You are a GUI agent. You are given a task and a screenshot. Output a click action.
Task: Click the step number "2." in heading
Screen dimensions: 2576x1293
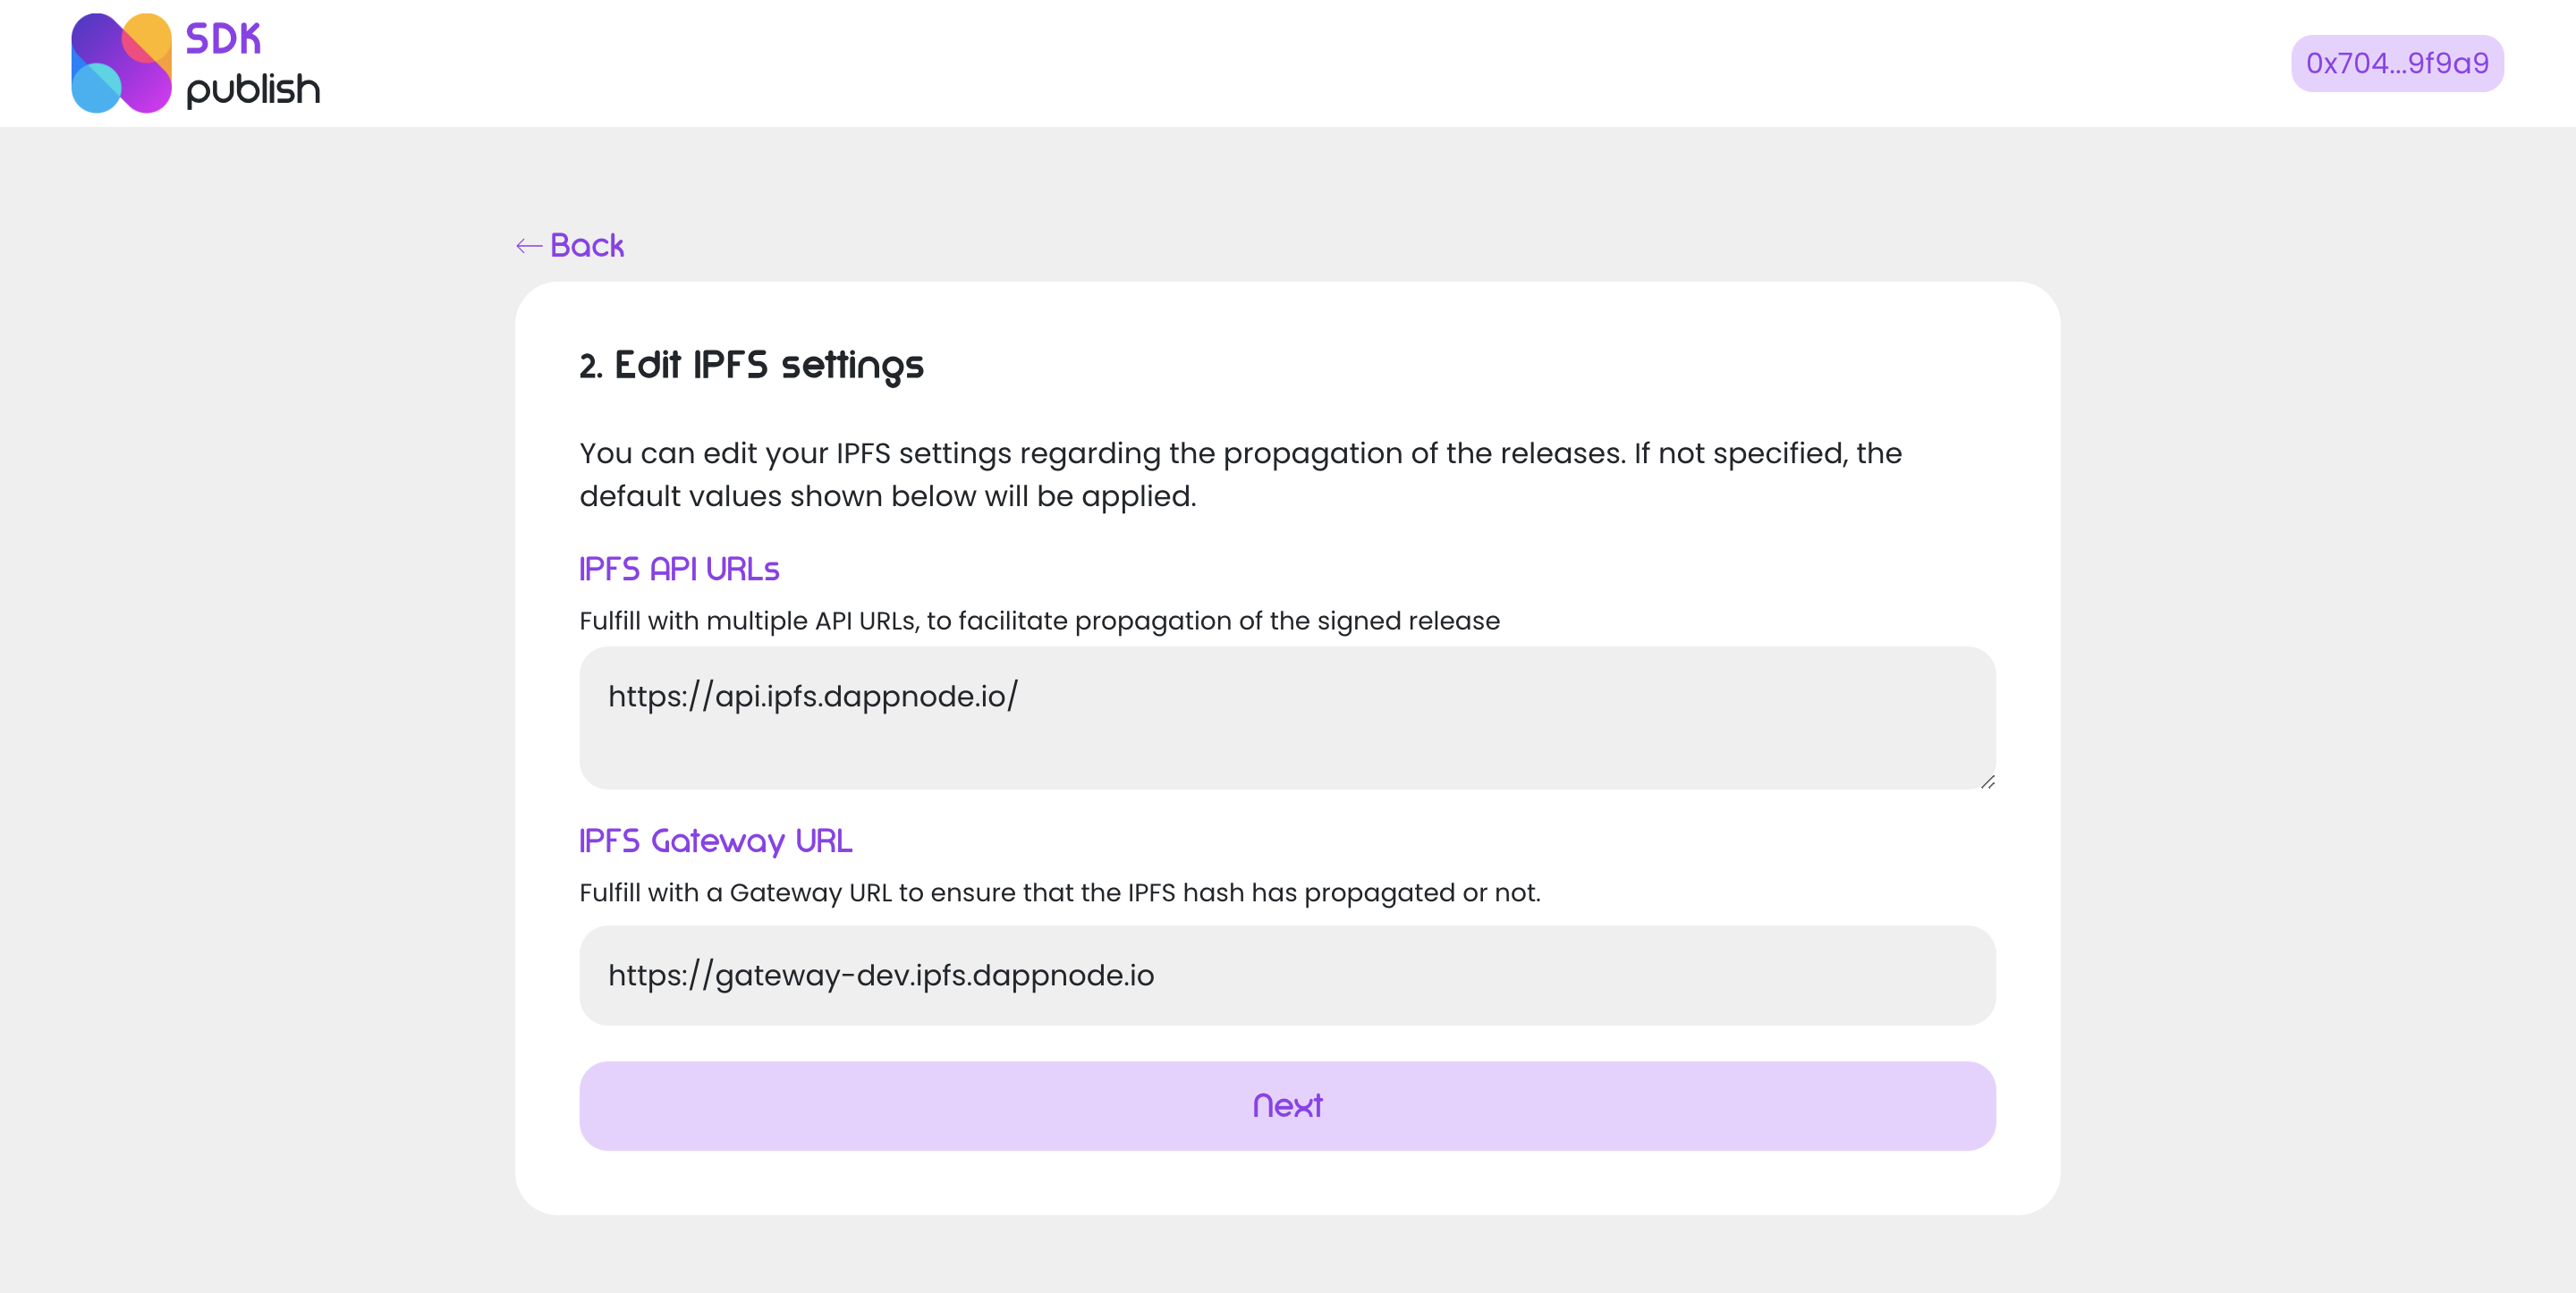[591, 367]
